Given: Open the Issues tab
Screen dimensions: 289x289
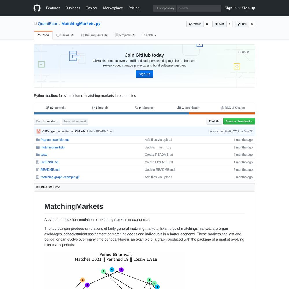Looking at the screenshot, I should point(65,35).
